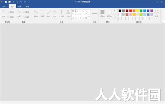Viewport: 165px width, 104px height.
Task: Open the 效果 effects dropdown
Action: (x=19, y=15)
